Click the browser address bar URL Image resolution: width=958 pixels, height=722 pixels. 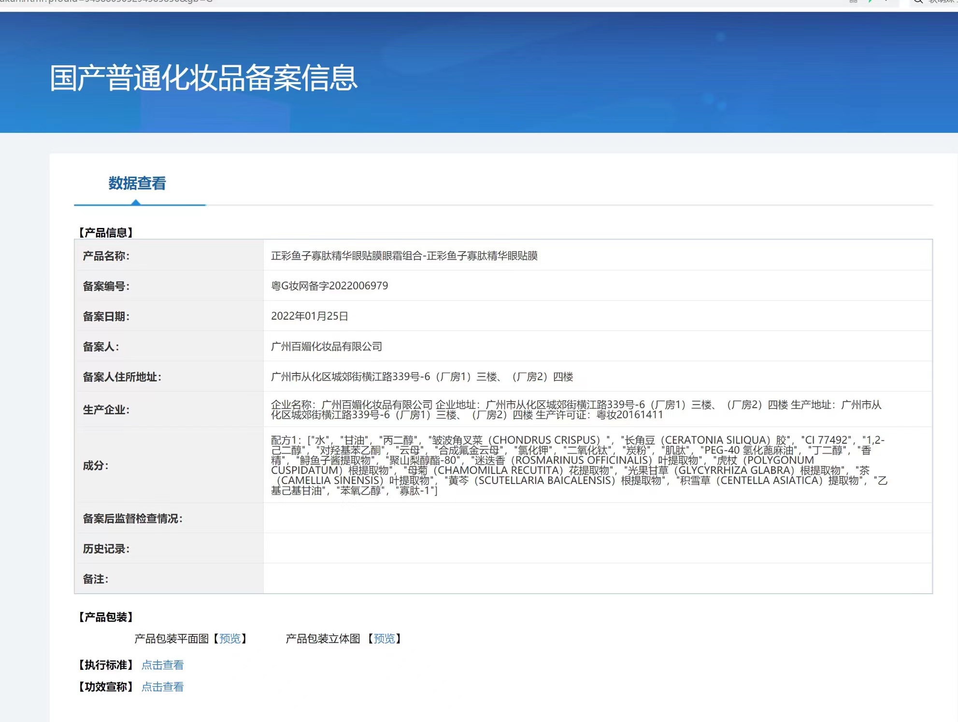point(106,1)
